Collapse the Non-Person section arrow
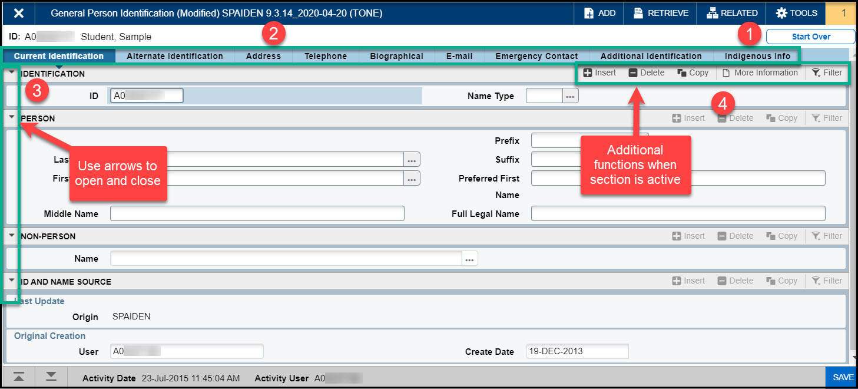Screen dimensions: 858x389 point(12,235)
